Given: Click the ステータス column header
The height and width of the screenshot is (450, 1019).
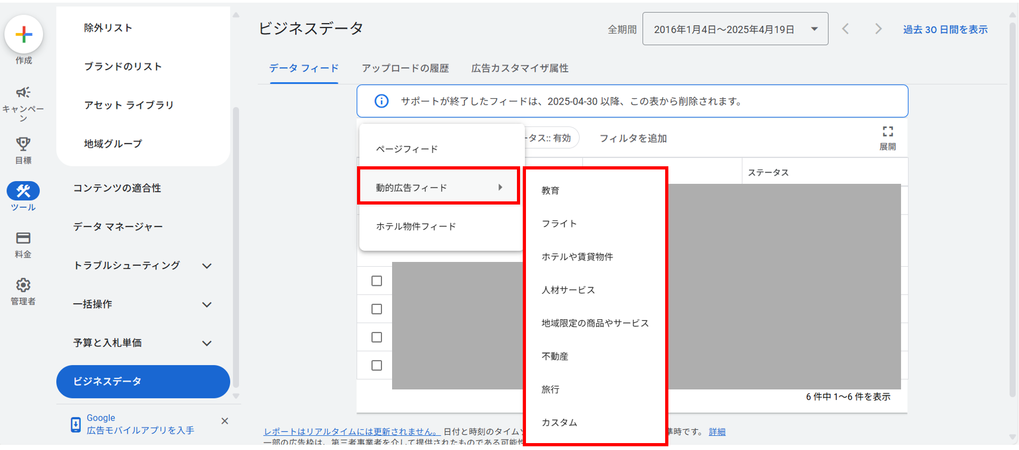Looking at the screenshot, I should [768, 172].
